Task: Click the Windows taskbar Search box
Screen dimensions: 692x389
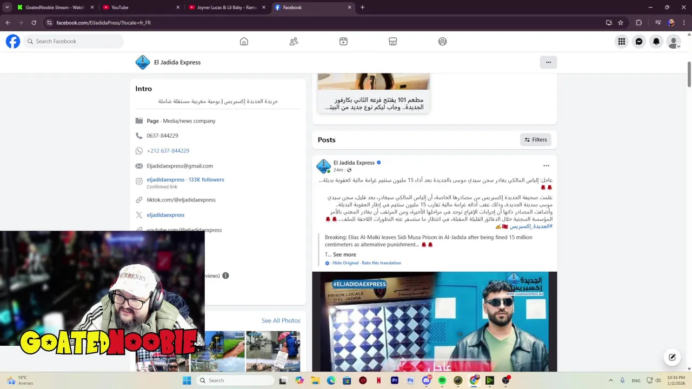Action: pos(235,380)
